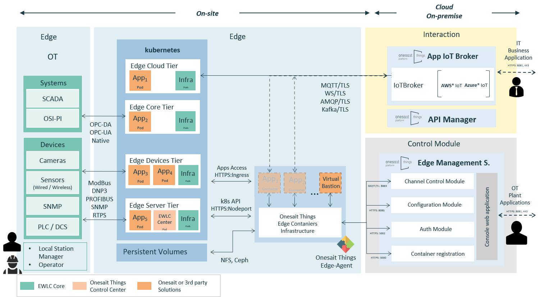Click the Apps Access HTTPS:Ingress label
Screen dimensions: 545x297
tap(232, 171)
